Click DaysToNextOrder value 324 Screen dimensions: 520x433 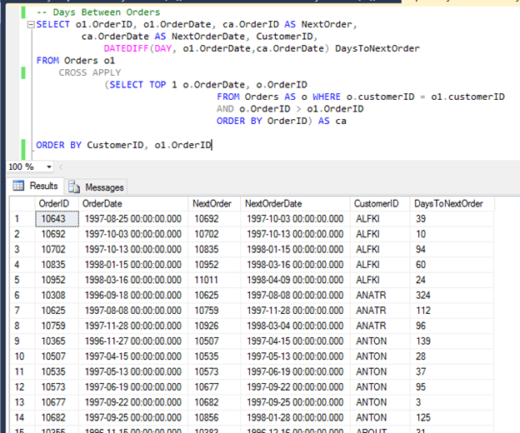pos(423,295)
